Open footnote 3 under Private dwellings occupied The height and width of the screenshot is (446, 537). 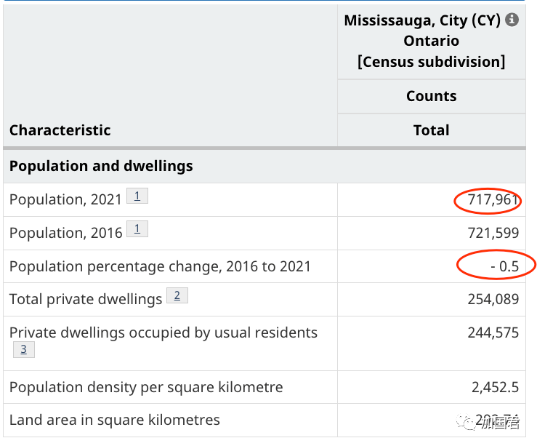24,349
